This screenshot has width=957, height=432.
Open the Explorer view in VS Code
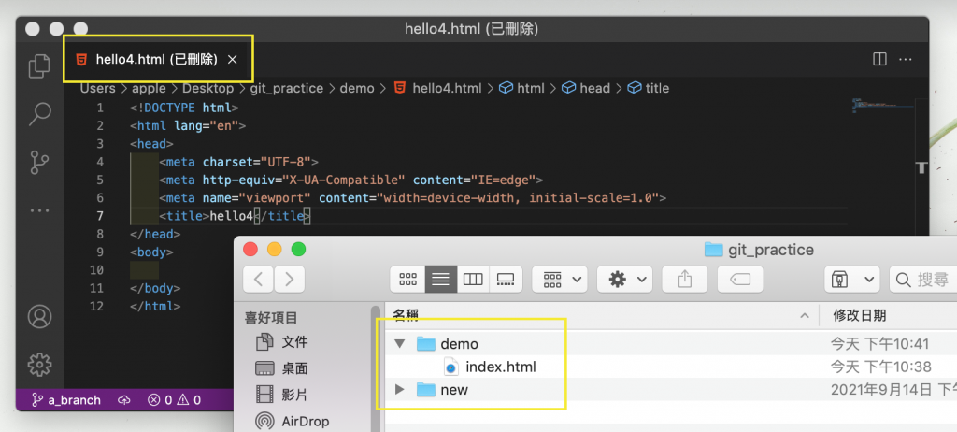click(x=39, y=66)
